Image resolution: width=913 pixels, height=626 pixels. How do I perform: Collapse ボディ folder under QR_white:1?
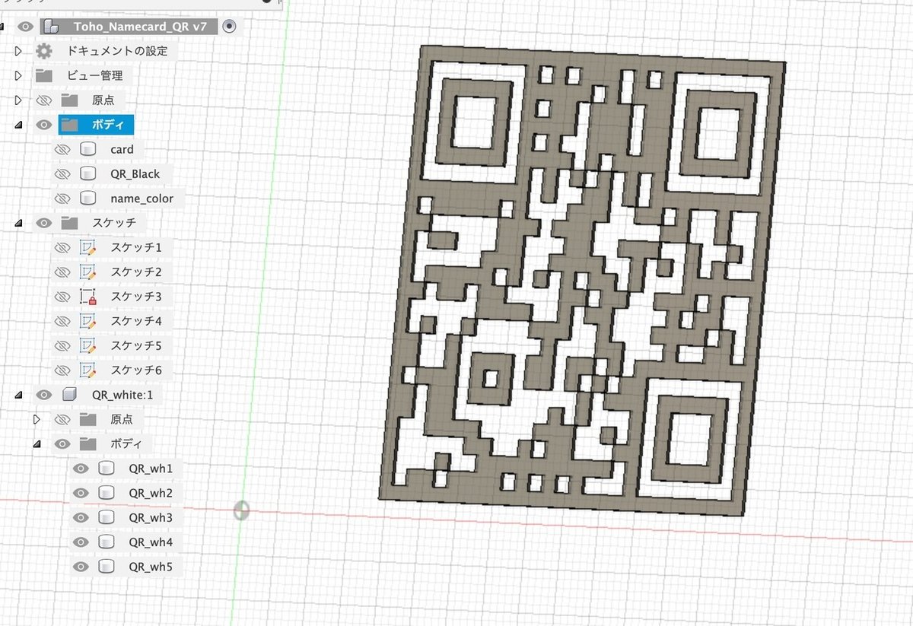tap(37, 444)
